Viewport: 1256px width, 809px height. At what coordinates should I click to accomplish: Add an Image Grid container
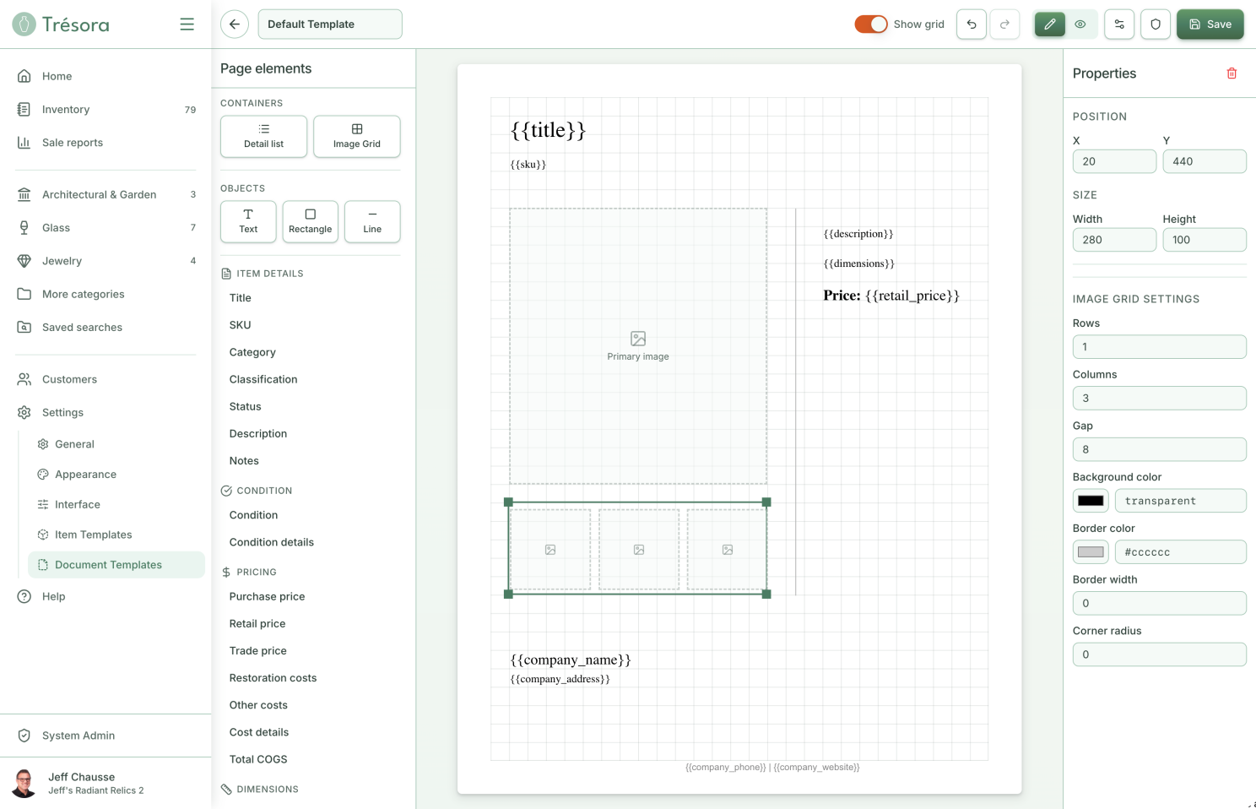(356, 136)
